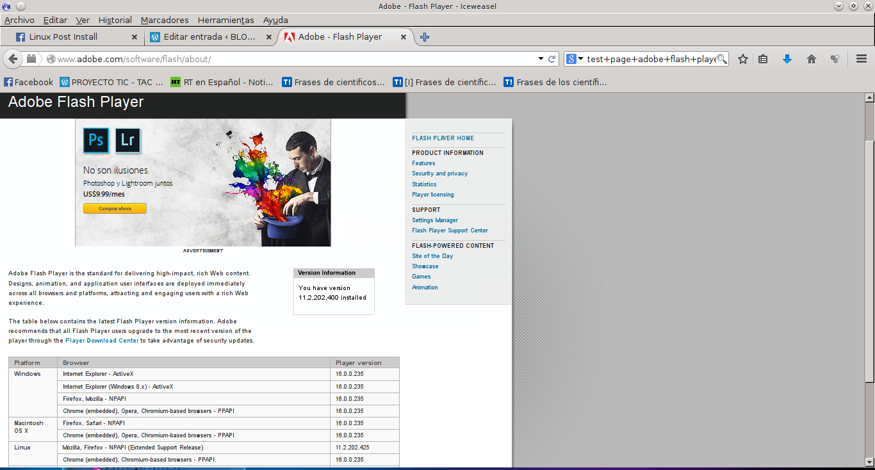This screenshot has width=875, height=470.
Task: Open the RT en Español bookmark
Action: click(222, 82)
